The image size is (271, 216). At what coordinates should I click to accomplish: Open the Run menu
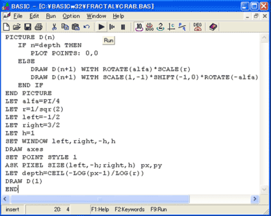tap(51, 16)
